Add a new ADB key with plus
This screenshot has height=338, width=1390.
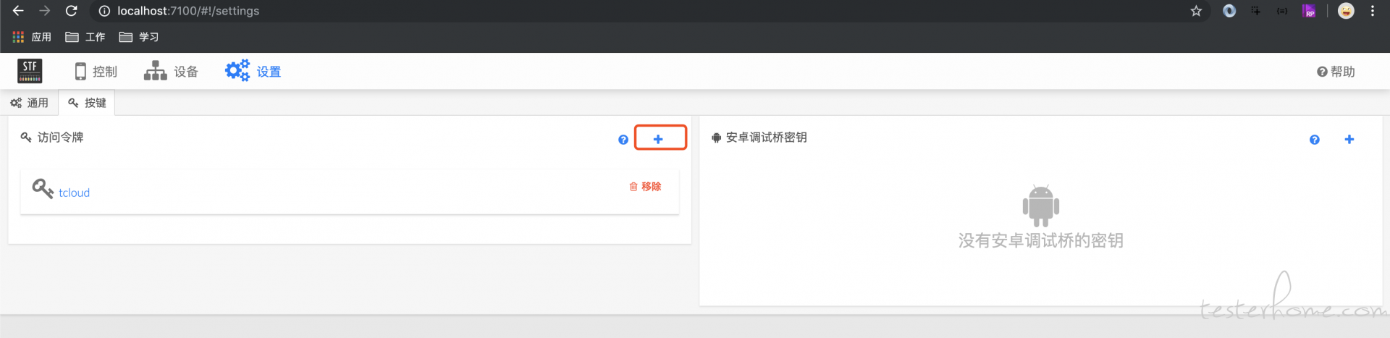coord(1349,139)
